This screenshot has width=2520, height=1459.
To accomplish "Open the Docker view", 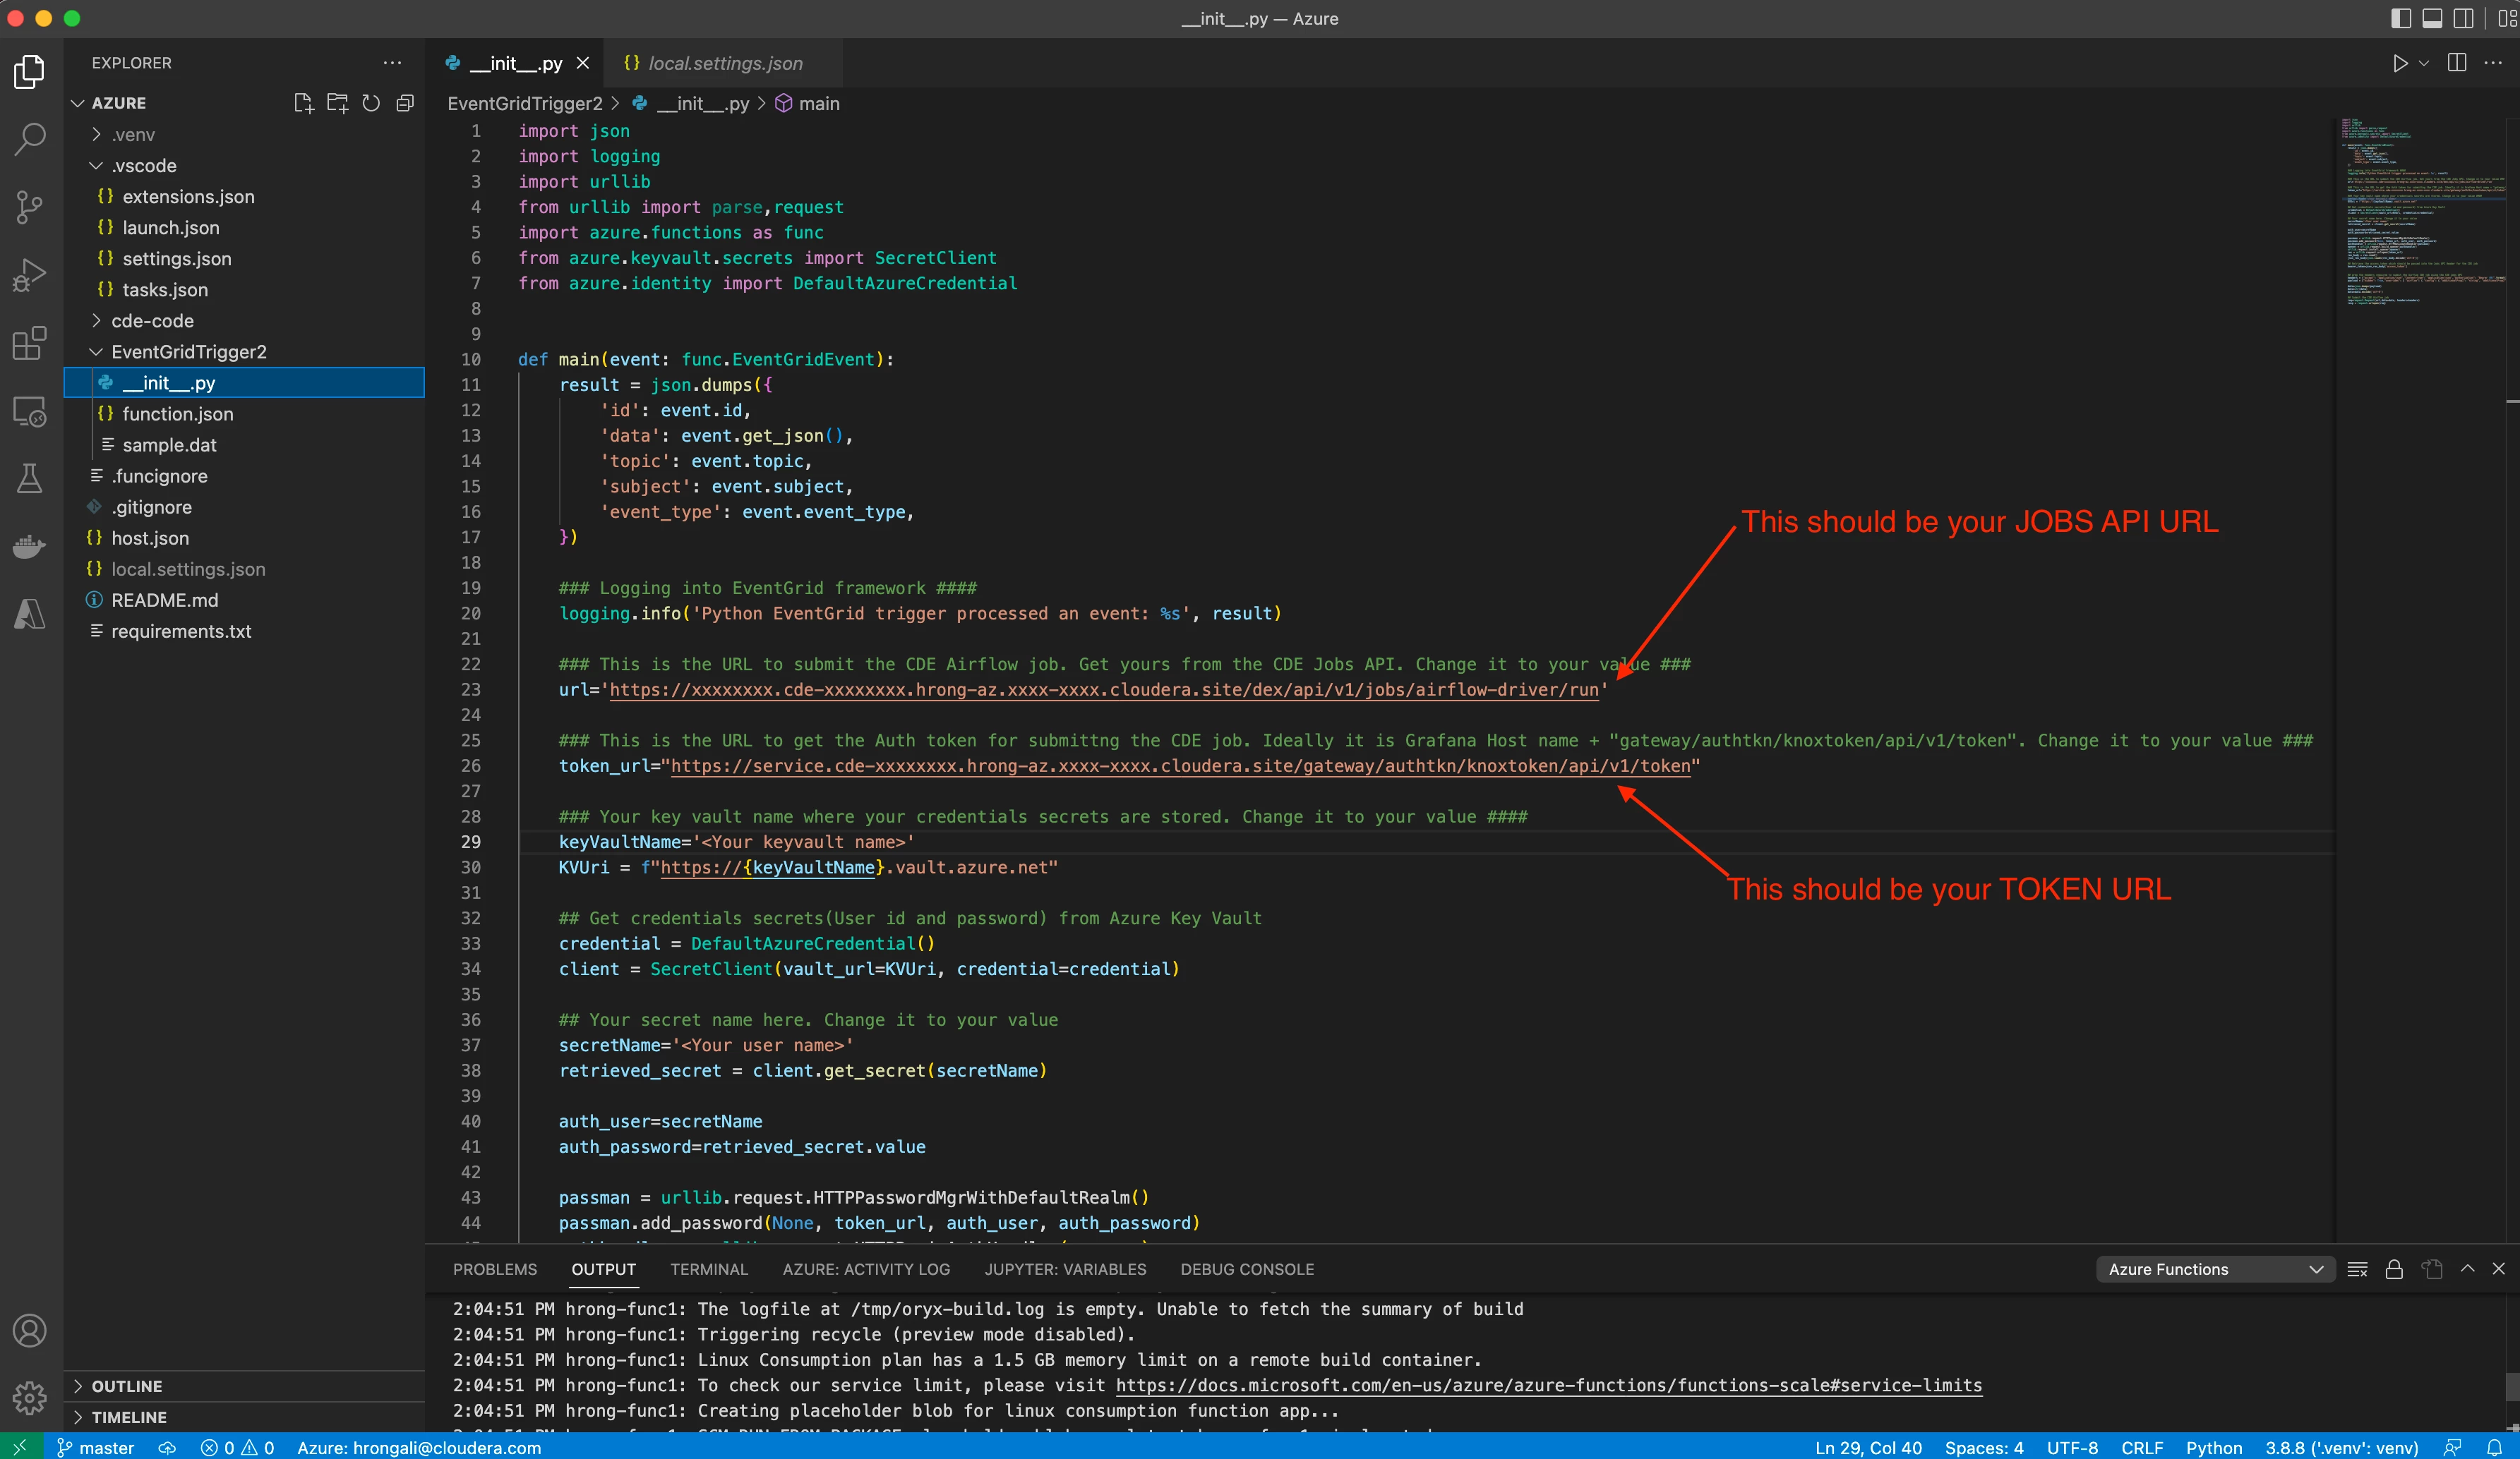I will click(30, 547).
